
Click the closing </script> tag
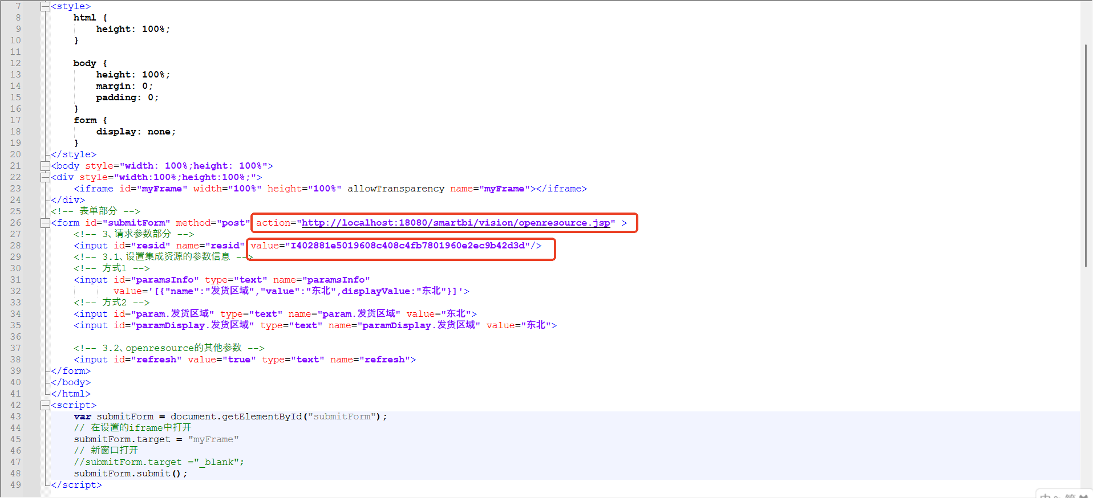click(76, 485)
